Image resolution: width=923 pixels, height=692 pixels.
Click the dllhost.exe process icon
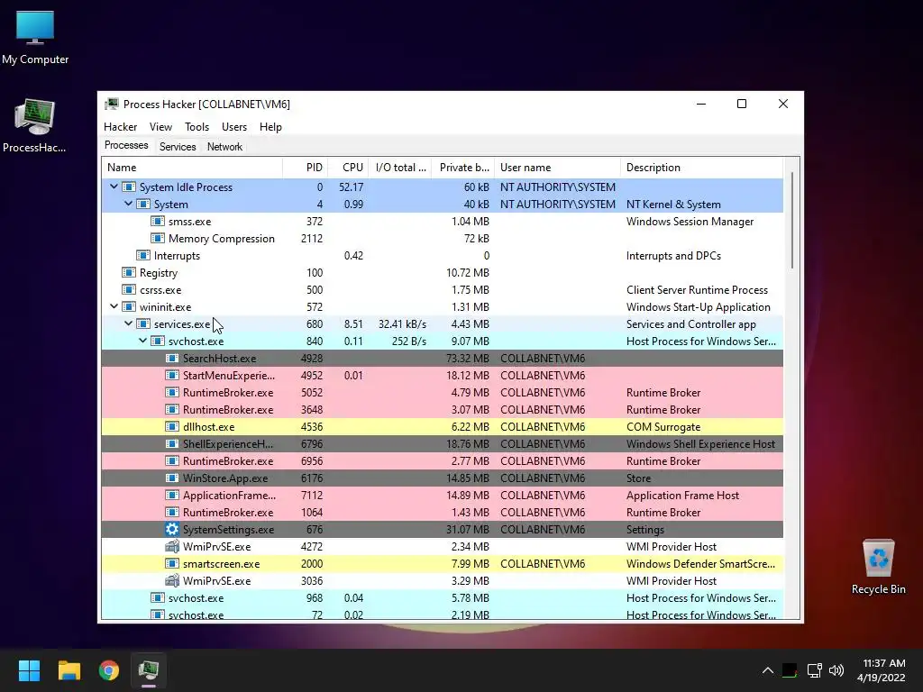pos(172,426)
